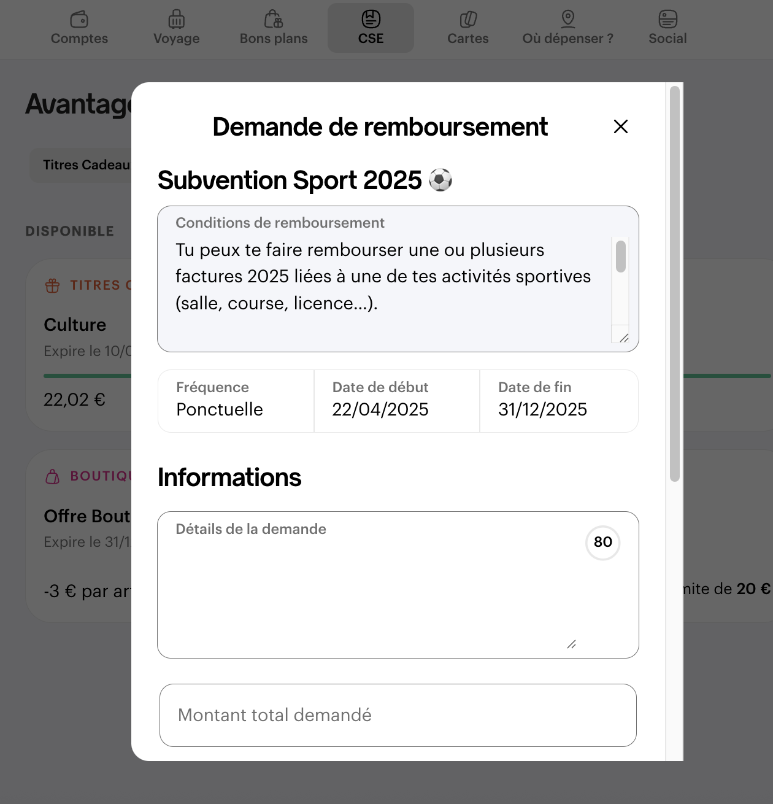Viewport: 773px width, 804px height.
Task: Click the dialog's vertical scrollbar
Action: pos(675,284)
